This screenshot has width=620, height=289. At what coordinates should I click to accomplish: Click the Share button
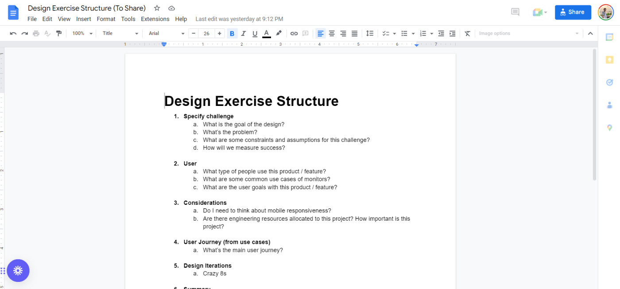tap(573, 12)
